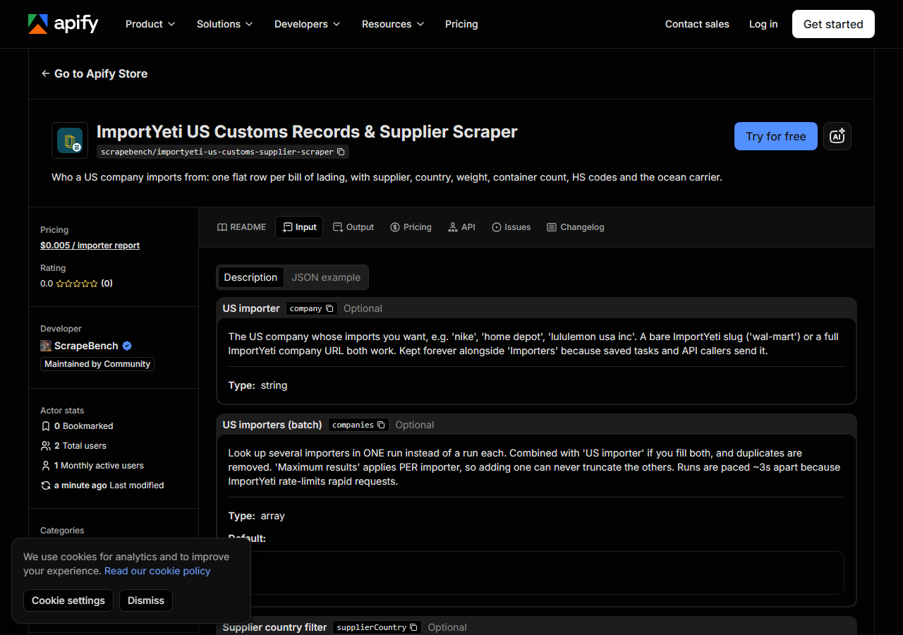Open the README tab
The height and width of the screenshot is (635, 903).
(x=242, y=227)
